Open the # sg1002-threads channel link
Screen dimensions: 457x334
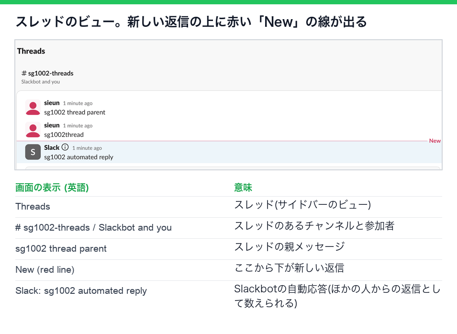[47, 73]
